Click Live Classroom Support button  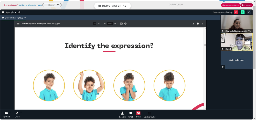[x=231, y=5]
